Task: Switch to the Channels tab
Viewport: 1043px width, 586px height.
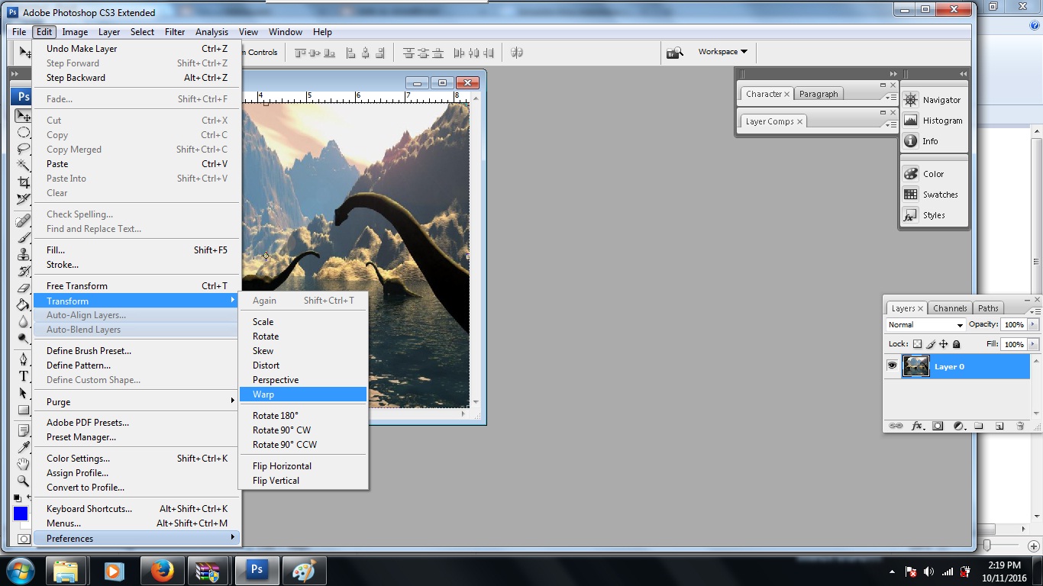Action: click(950, 308)
